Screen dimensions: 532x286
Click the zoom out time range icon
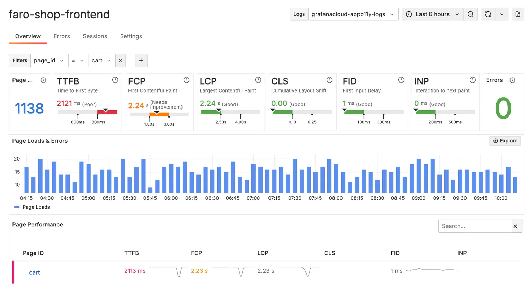(470, 14)
